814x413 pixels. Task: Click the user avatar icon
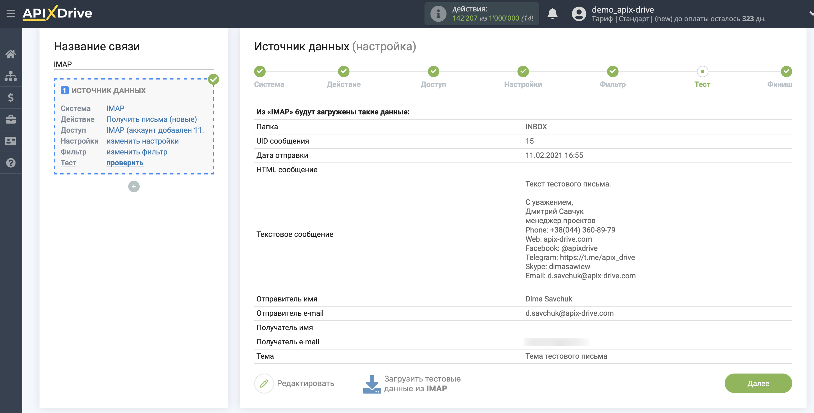click(x=578, y=13)
